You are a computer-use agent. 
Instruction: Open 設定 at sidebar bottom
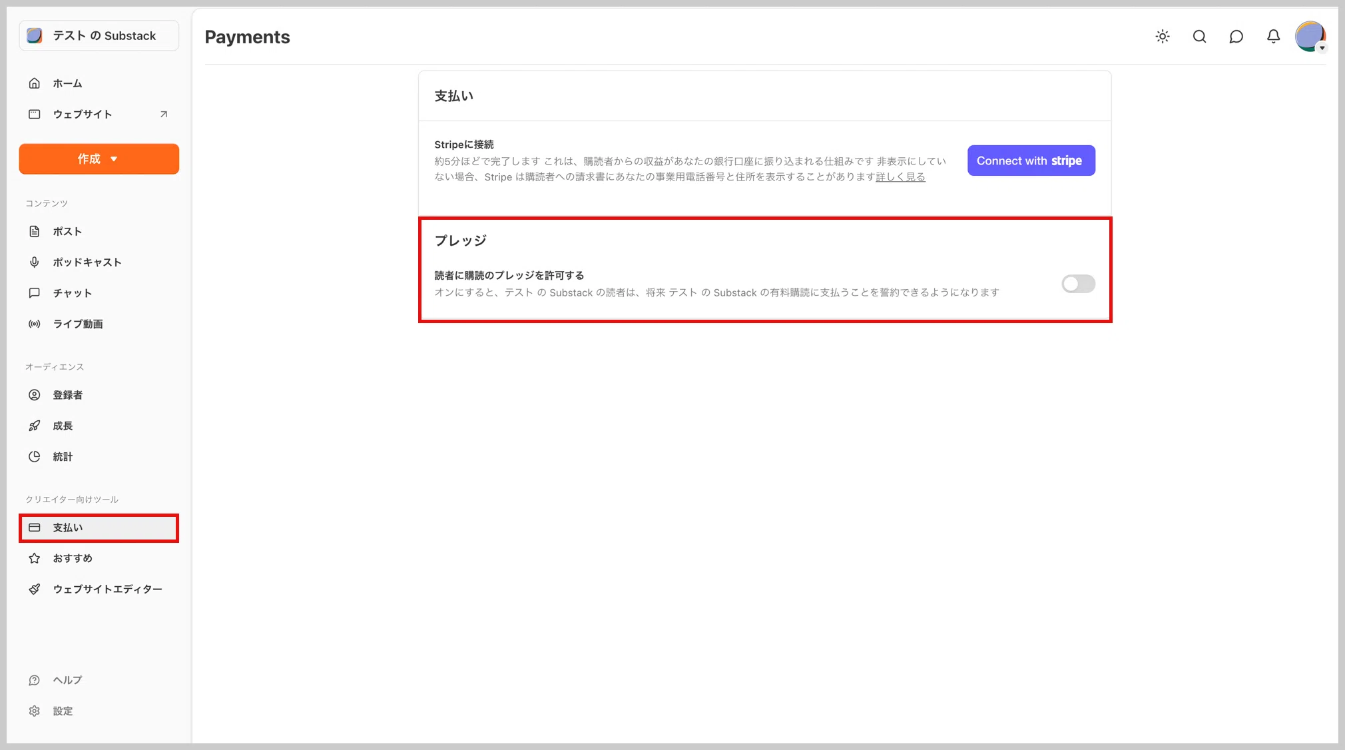[x=99, y=711]
